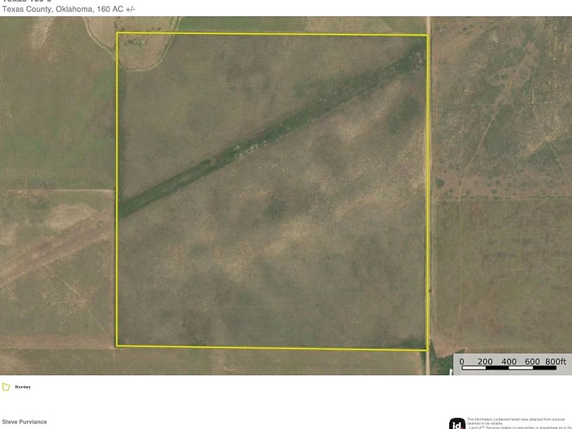This screenshot has width=572, height=429.
Task: Click the '400' scale label
Action: [509, 361]
